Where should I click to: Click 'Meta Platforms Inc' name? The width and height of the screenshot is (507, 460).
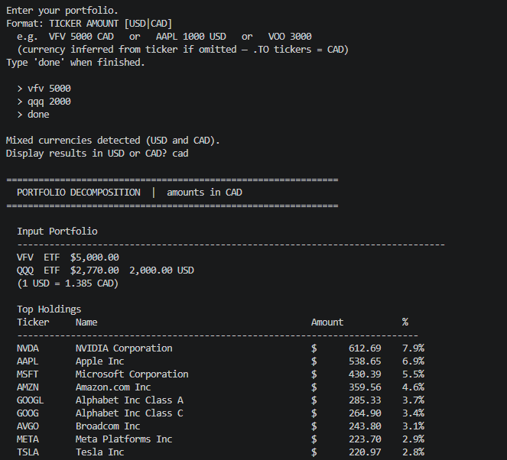pyautogui.click(x=124, y=439)
